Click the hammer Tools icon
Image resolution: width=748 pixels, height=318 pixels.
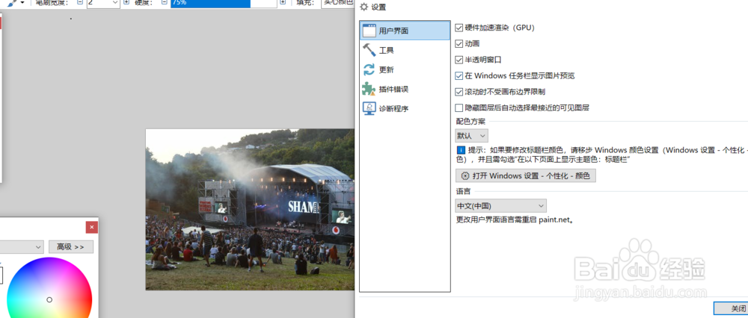pos(370,50)
